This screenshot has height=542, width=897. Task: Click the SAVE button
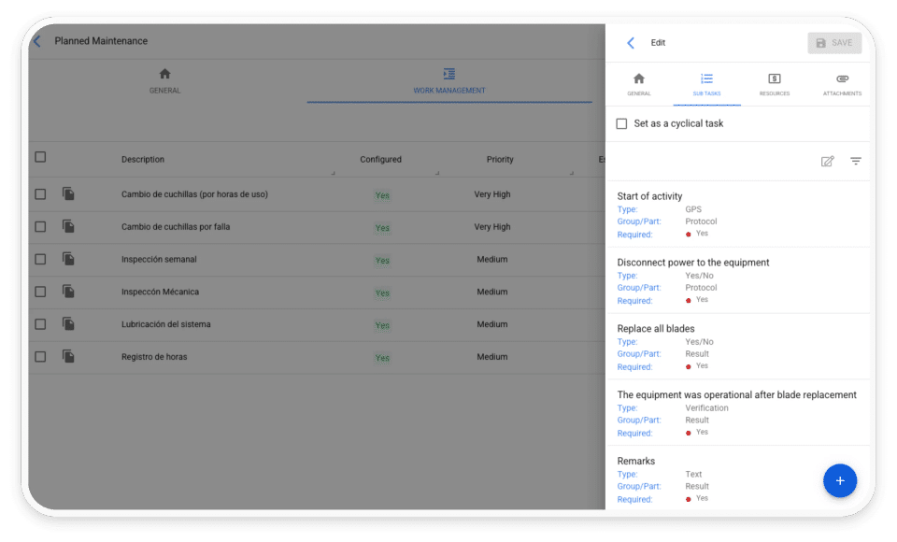point(834,43)
